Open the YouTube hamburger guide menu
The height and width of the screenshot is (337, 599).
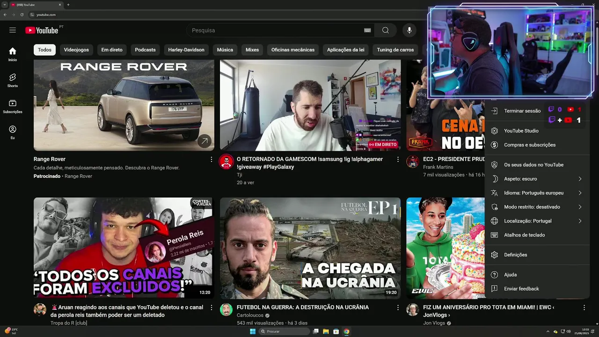pyautogui.click(x=13, y=30)
